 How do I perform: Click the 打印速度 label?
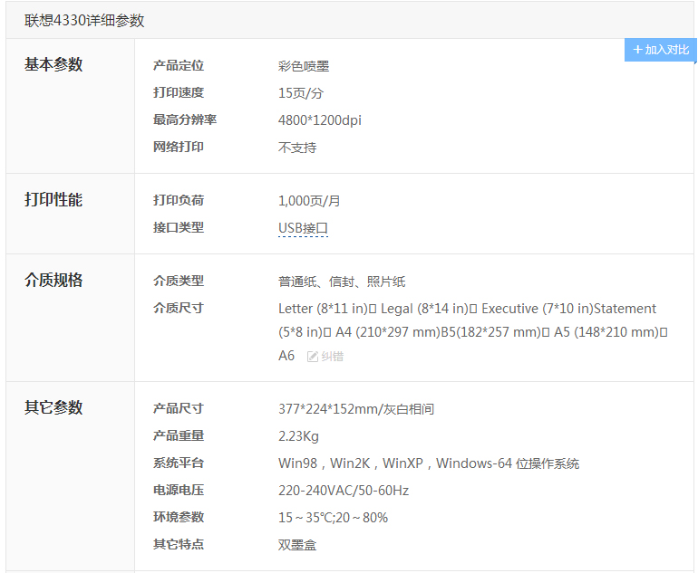point(179,92)
